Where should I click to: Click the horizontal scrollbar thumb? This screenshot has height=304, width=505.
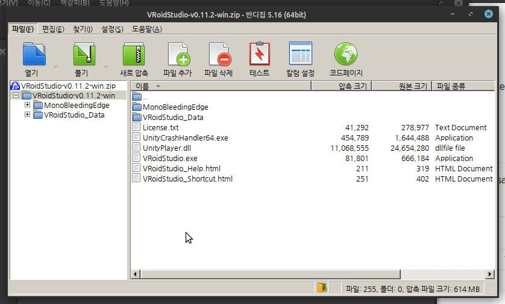(270, 274)
